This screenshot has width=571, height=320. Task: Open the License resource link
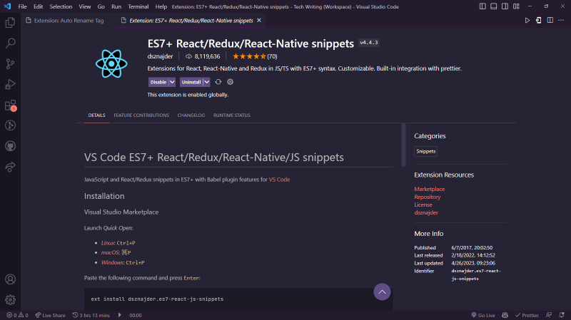pyautogui.click(x=423, y=205)
